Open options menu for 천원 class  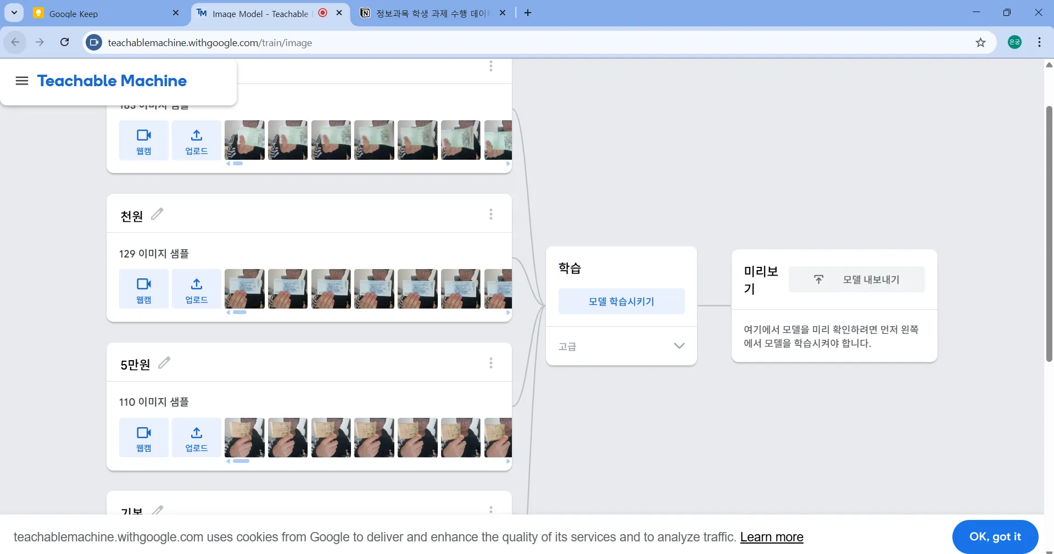[491, 214]
